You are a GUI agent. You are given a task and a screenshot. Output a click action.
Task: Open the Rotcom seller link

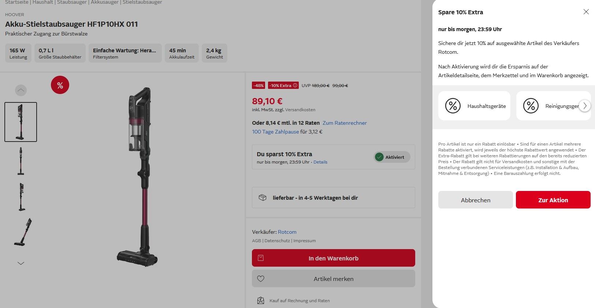[x=287, y=232]
